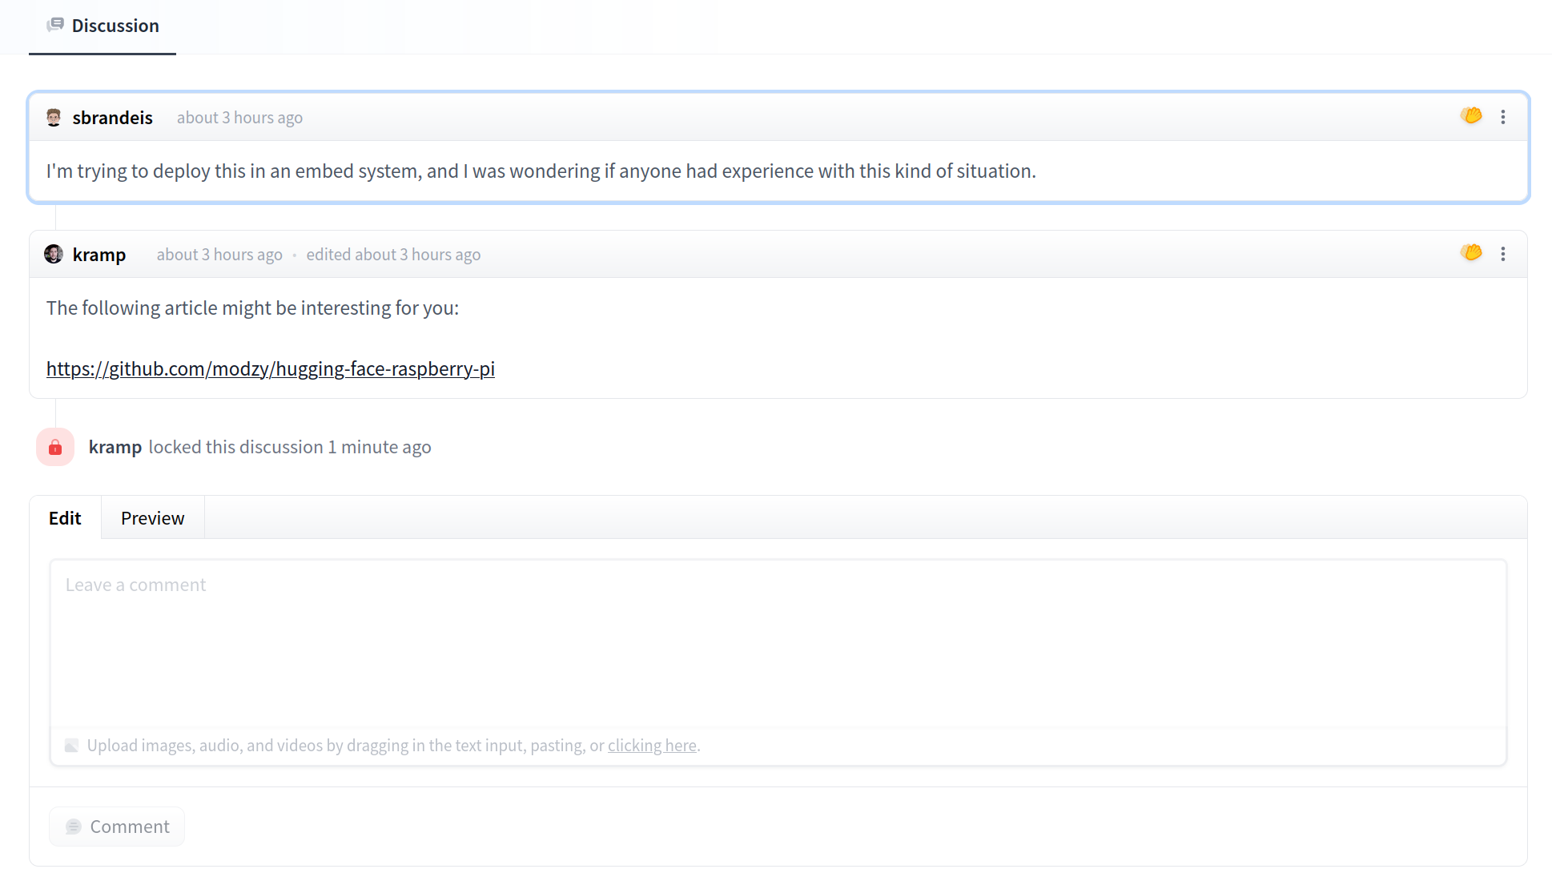Screen dimensions: 1552x889
Task: Click sbrandeis avatar image
Action: pos(54,118)
